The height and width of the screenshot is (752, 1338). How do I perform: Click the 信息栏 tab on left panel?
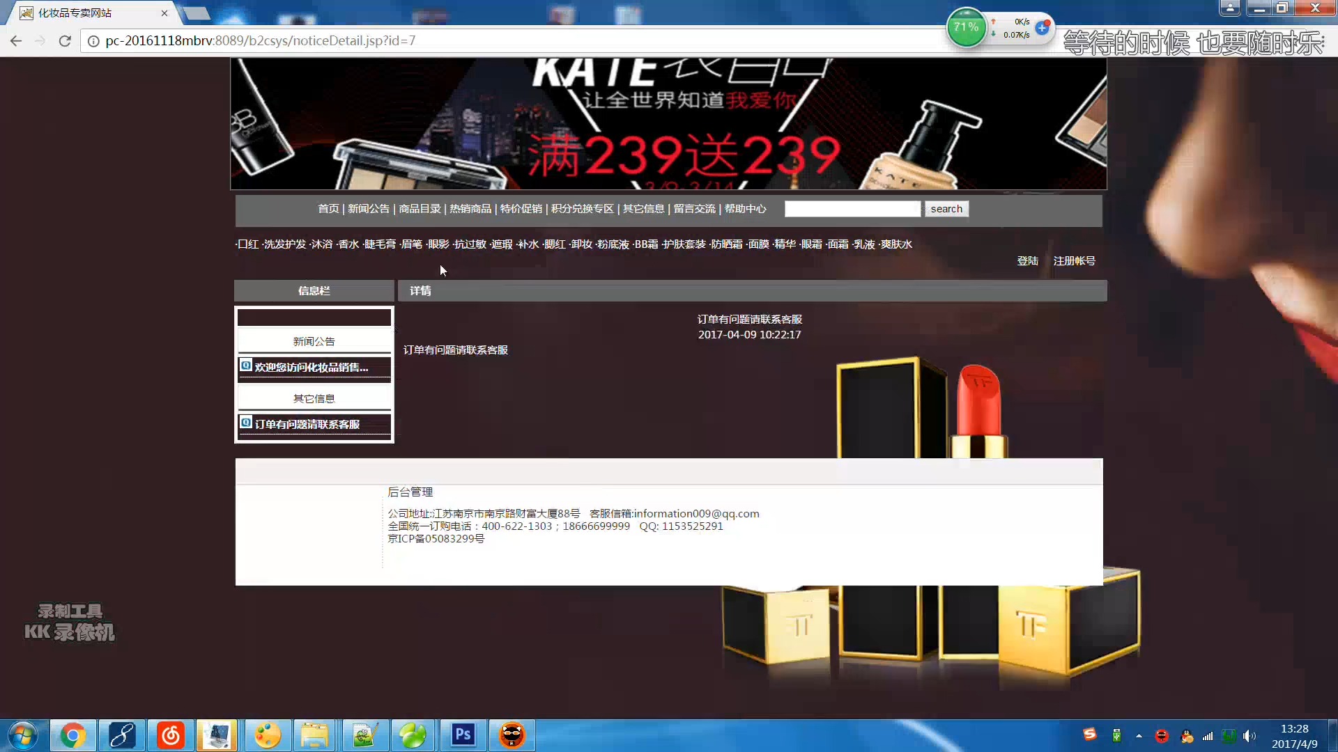click(x=314, y=290)
